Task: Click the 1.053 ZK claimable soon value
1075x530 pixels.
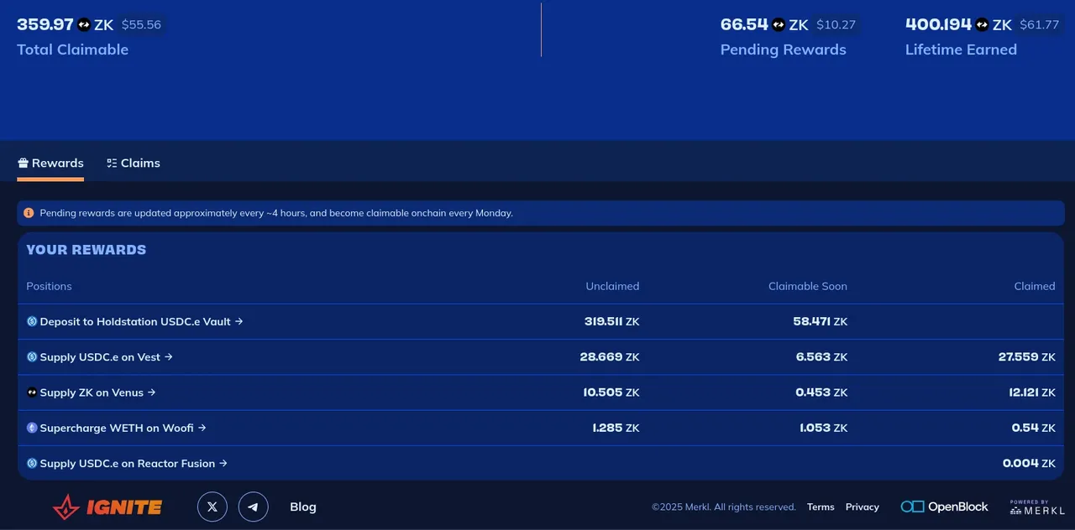Action: (823, 428)
